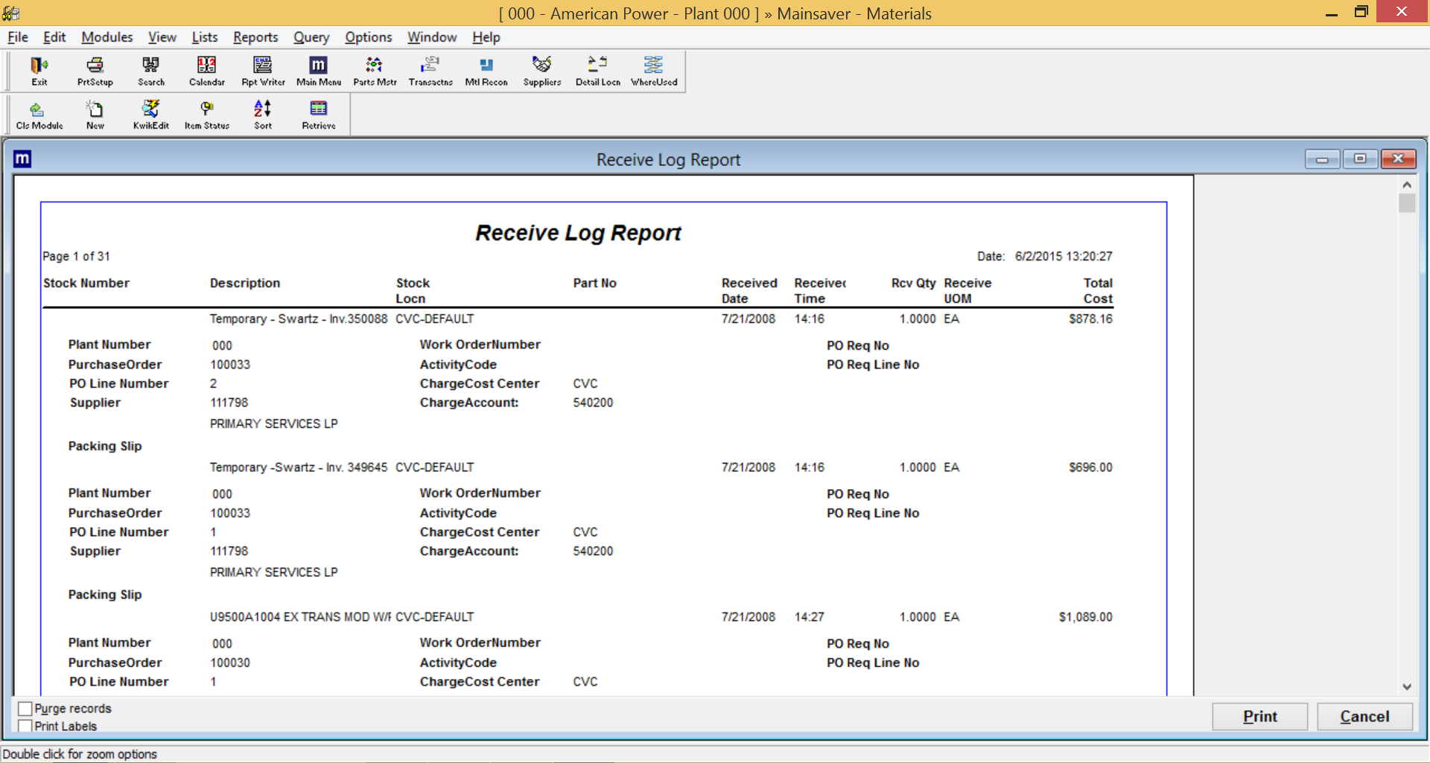This screenshot has height=763, width=1430.
Task: Open the Suppliers list
Action: (541, 71)
